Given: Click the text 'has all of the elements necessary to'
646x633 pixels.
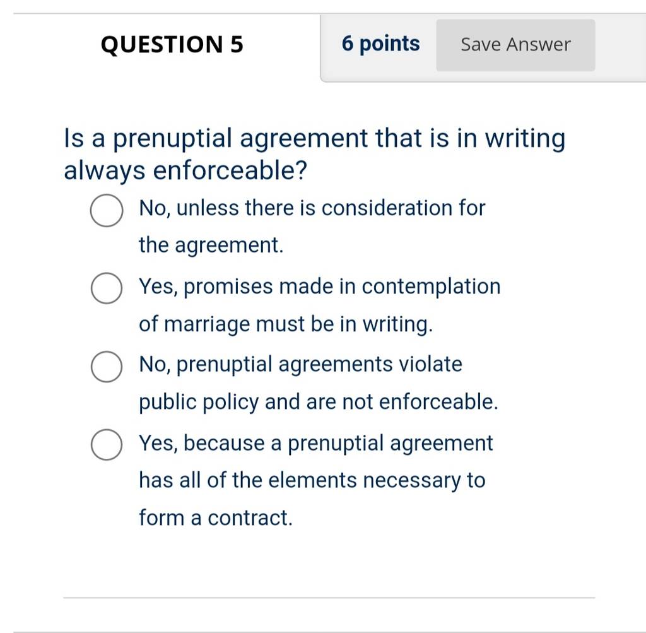Looking at the screenshot, I should 312,481.
